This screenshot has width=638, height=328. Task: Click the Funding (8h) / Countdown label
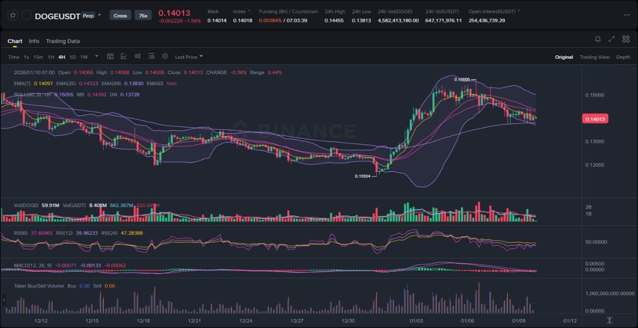[x=288, y=11]
